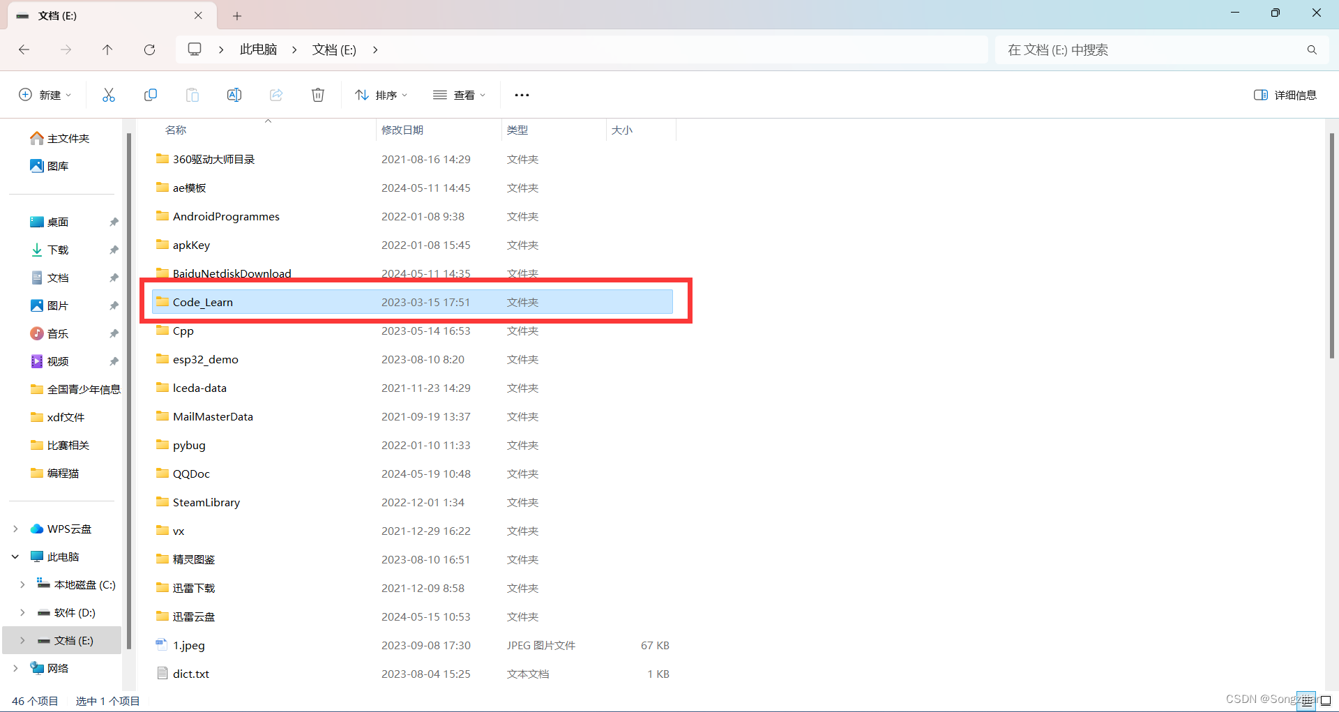Select the 迅雷云盘 folder
Screen dimensions: 1339x712
click(x=412, y=616)
